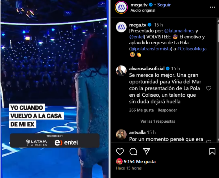Like the post with the heart icon
Image resolution: width=219 pixels, height=178 pixels.
(x=120, y=151)
